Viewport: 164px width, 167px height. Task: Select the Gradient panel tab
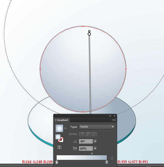coord(62,120)
